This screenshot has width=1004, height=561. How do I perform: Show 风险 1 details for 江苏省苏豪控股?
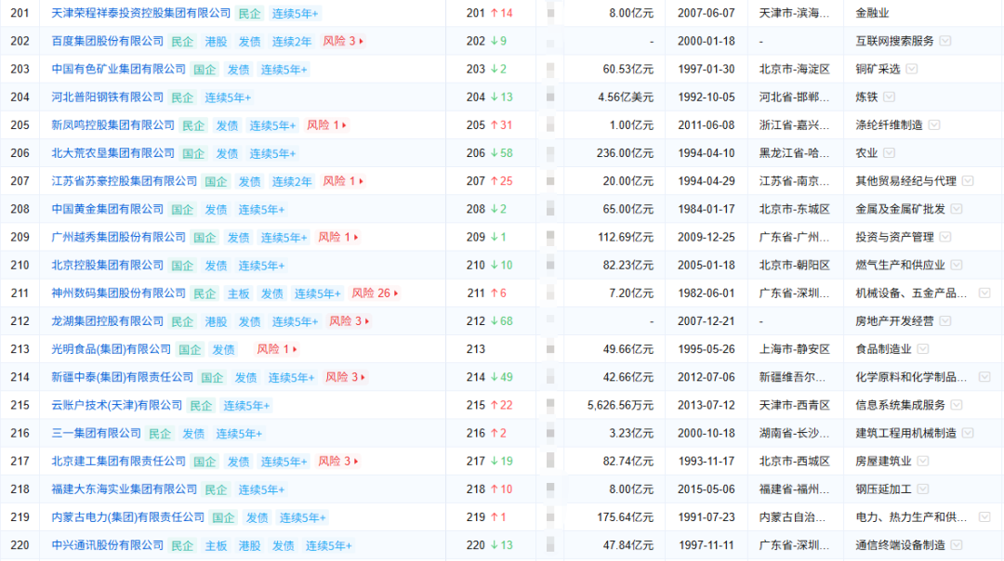343,181
